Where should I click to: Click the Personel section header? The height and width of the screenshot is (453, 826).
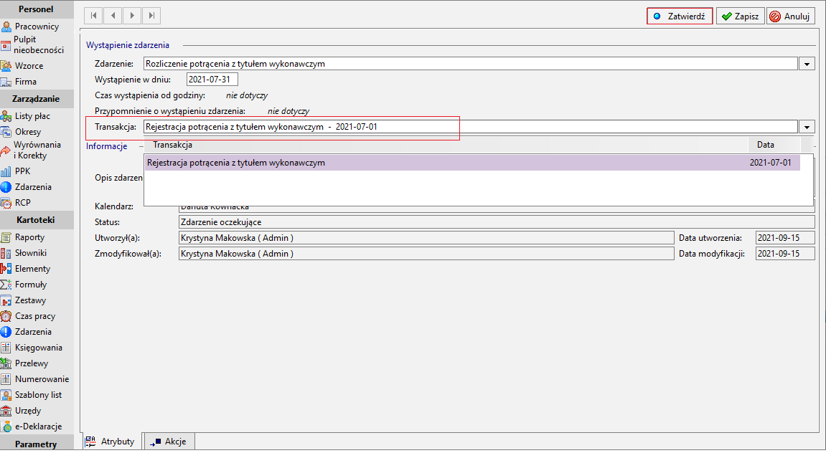[x=36, y=9]
